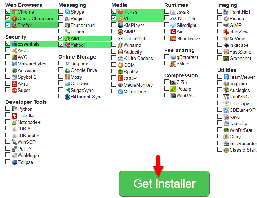This screenshot has height=198, width=257.
Task: Click the Audacity headphones icon
Action: [120, 52]
